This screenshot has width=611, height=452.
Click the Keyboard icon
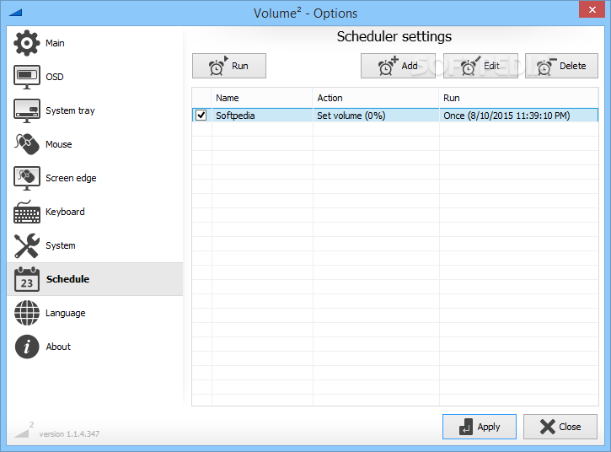pos(26,212)
